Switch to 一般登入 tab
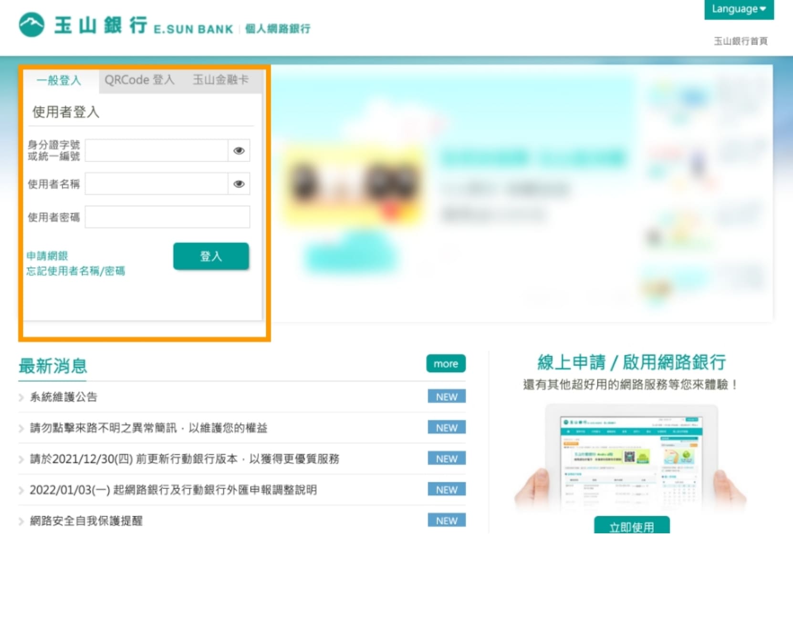The height and width of the screenshot is (642, 793). (59, 80)
